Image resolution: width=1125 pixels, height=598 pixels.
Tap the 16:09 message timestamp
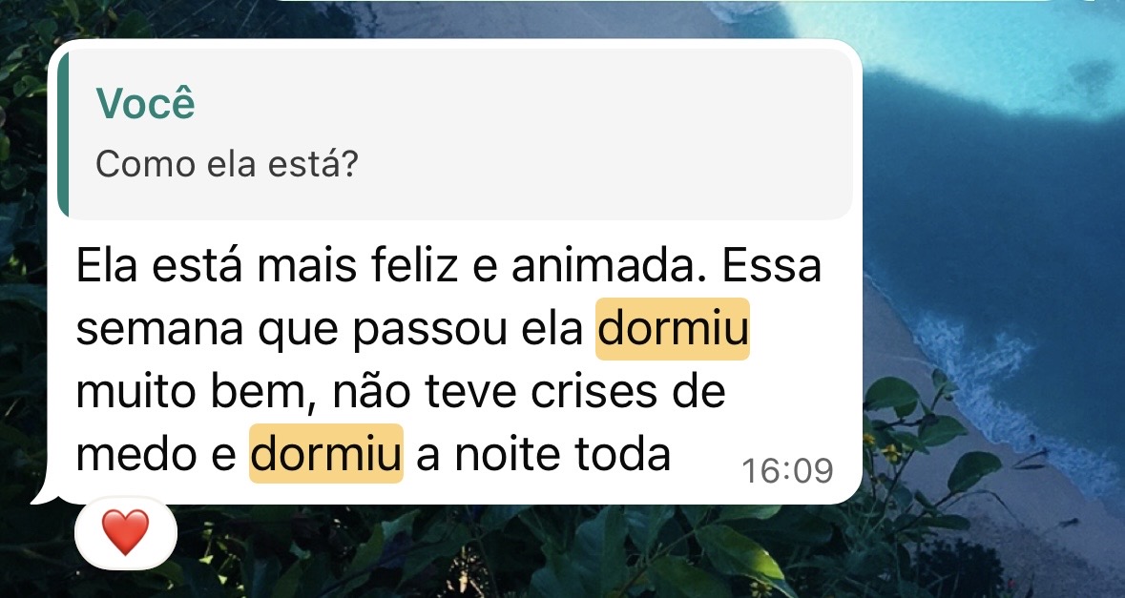click(x=787, y=471)
